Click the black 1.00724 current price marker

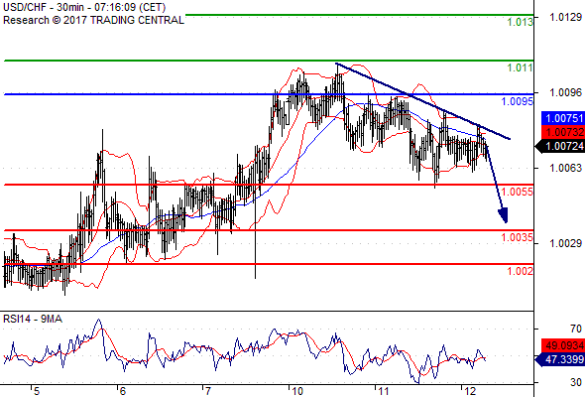(x=560, y=147)
